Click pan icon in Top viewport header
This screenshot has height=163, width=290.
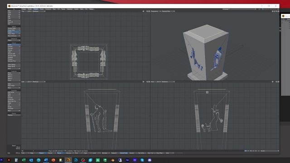click(x=143, y=11)
